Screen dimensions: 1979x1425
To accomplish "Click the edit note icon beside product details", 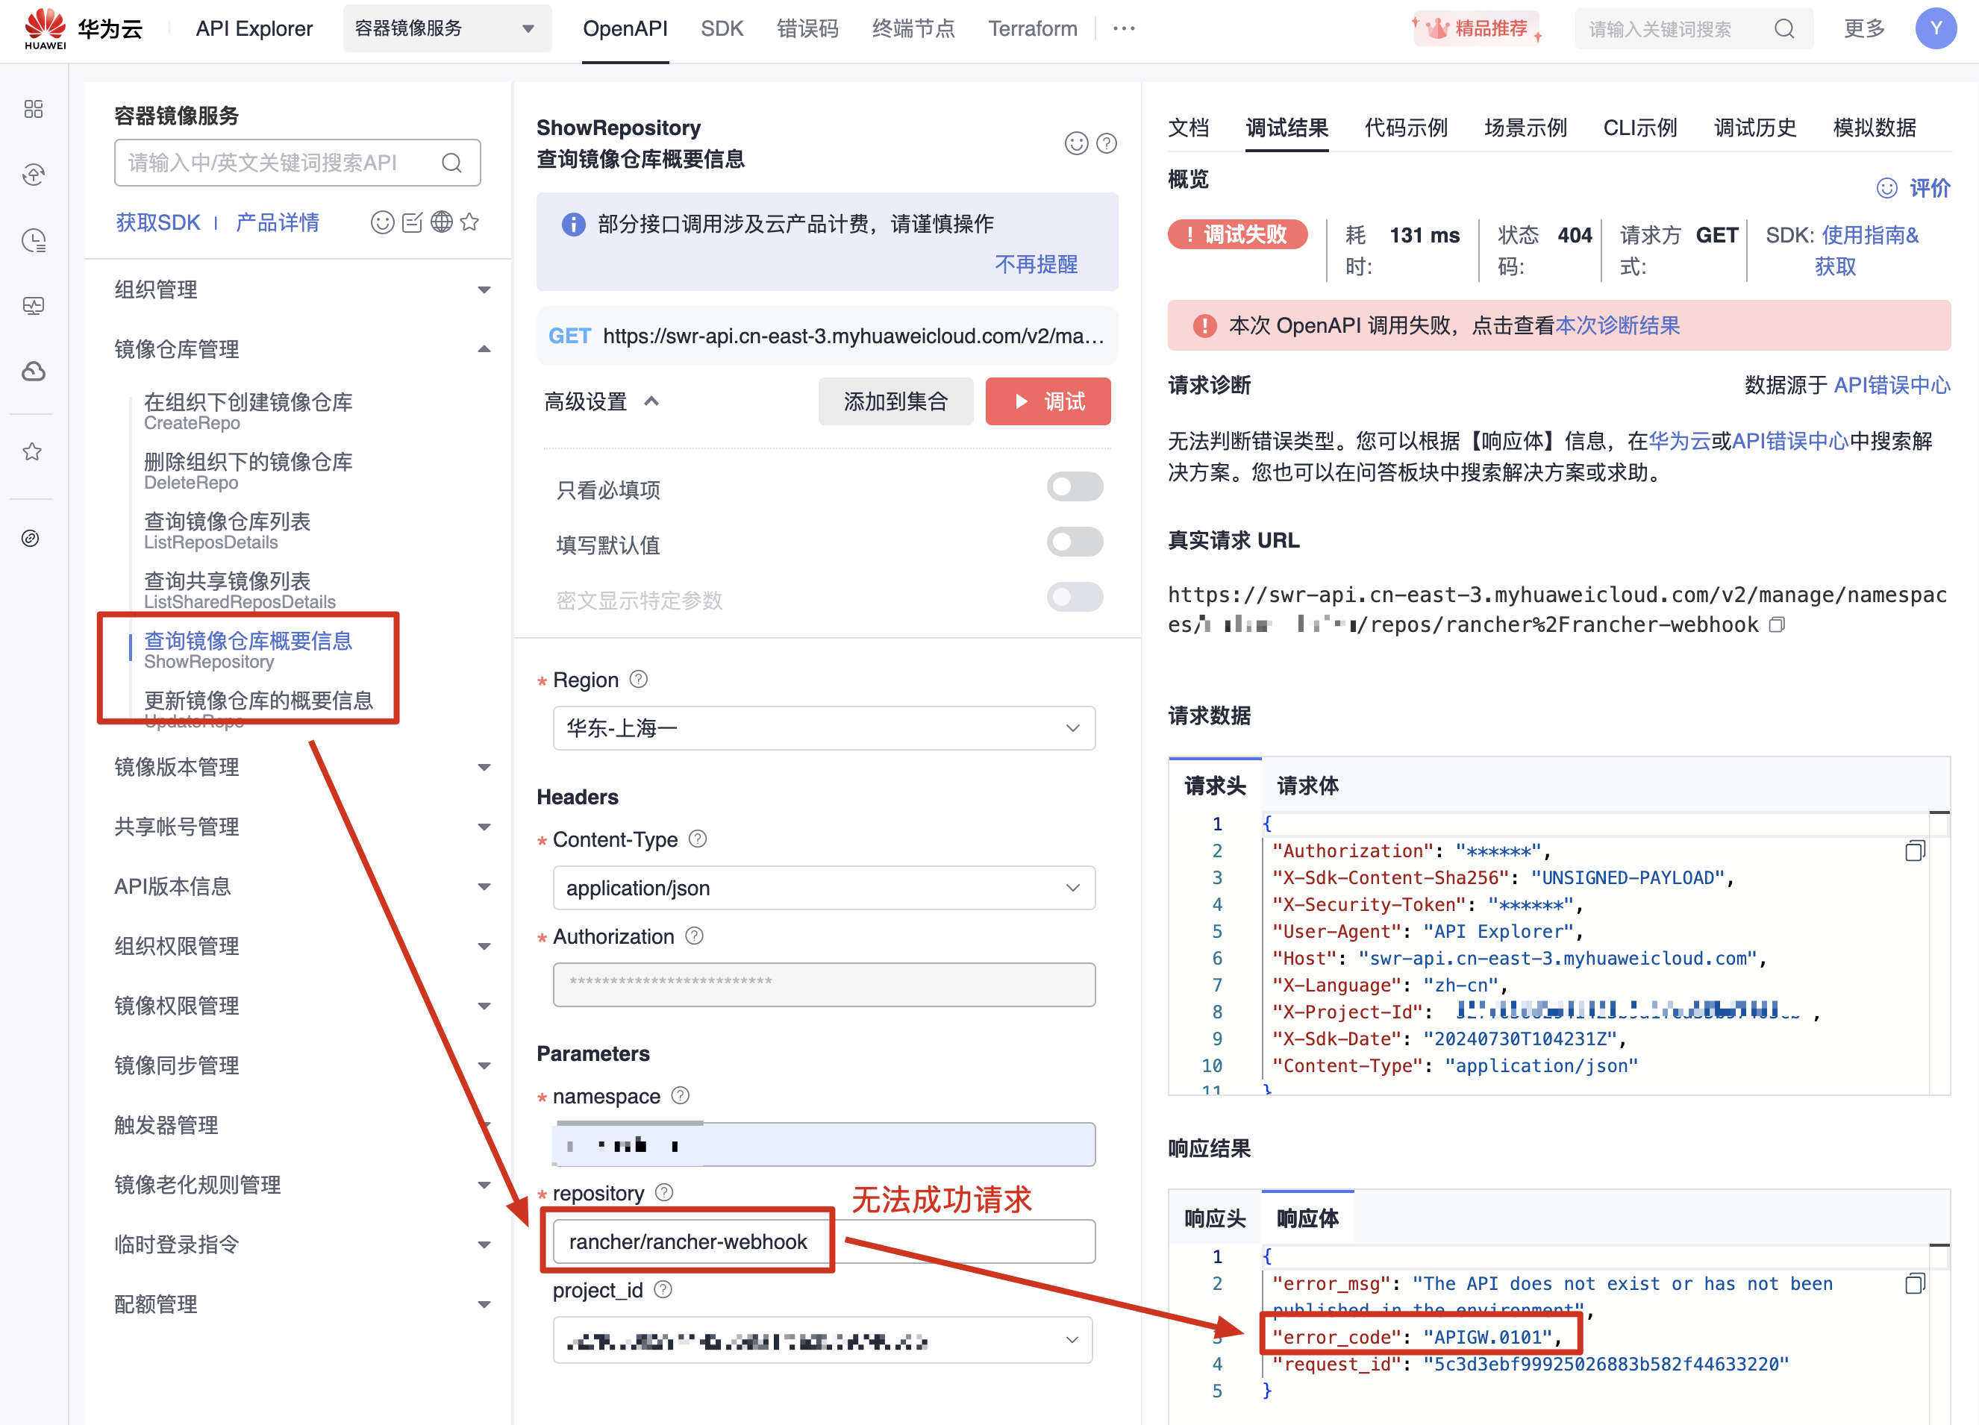I will click(x=412, y=222).
